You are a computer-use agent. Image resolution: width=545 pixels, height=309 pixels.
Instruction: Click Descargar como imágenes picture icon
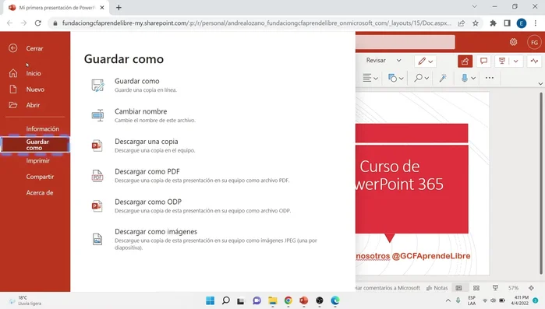[x=97, y=239]
